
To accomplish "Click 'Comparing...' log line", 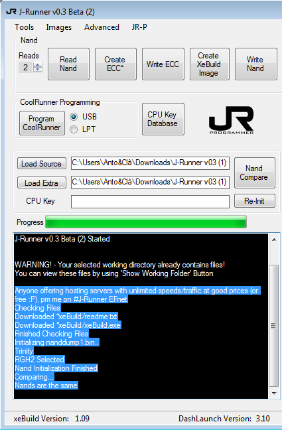I will tap(35, 377).
